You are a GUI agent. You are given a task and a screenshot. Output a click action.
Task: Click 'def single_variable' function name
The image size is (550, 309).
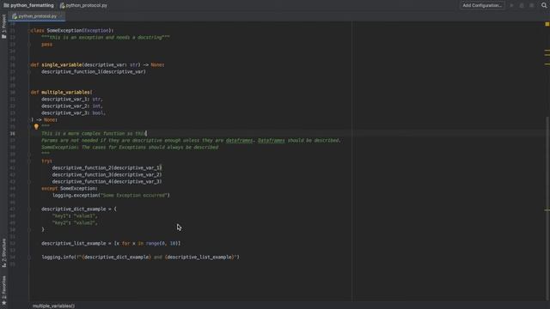click(63, 65)
